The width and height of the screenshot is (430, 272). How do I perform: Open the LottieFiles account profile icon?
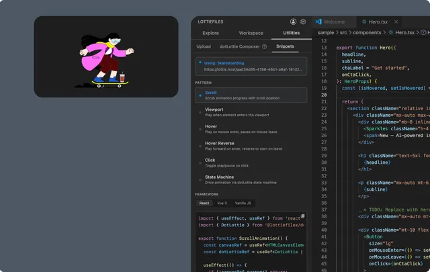tap(293, 21)
